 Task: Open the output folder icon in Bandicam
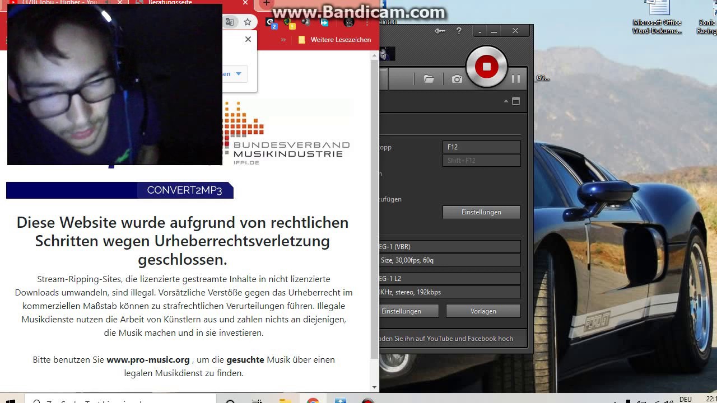click(429, 79)
